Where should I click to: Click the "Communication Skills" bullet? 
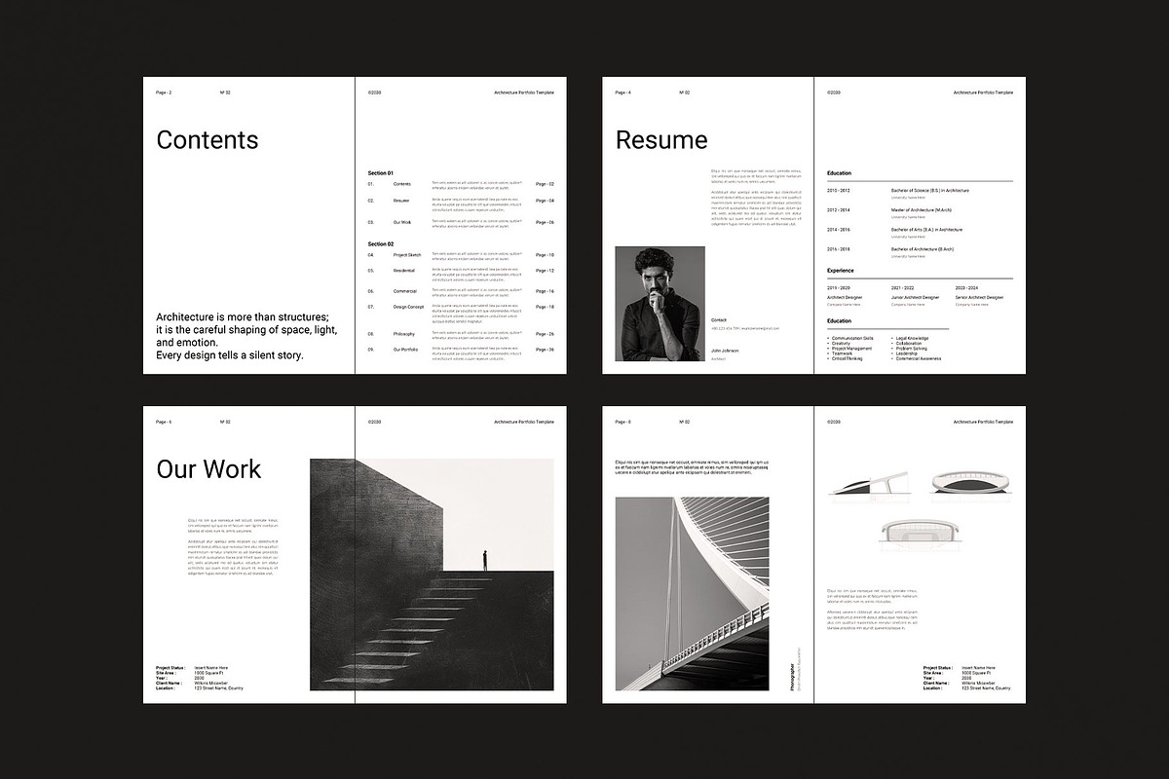click(x=852, y=338)
